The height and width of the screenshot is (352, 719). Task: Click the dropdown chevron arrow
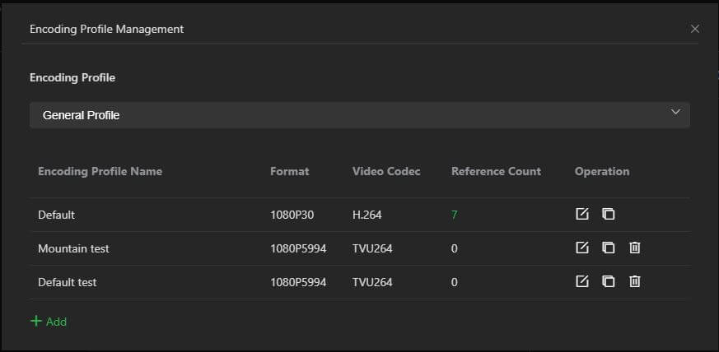point(675,112)
